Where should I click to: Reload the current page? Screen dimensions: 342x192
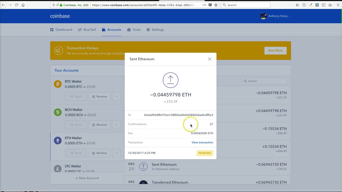[x=17, y=5]
